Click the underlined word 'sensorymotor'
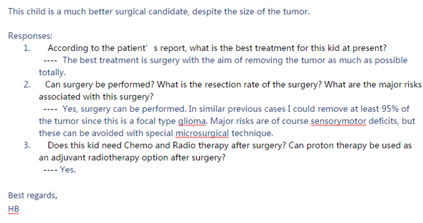423x223 pixels. (339, 122)
